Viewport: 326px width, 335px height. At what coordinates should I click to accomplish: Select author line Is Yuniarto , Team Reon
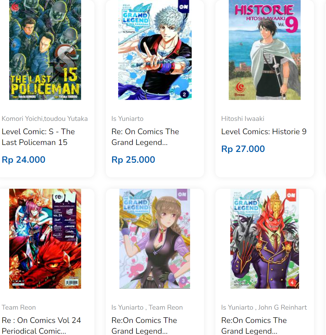[x=147, y=307]
